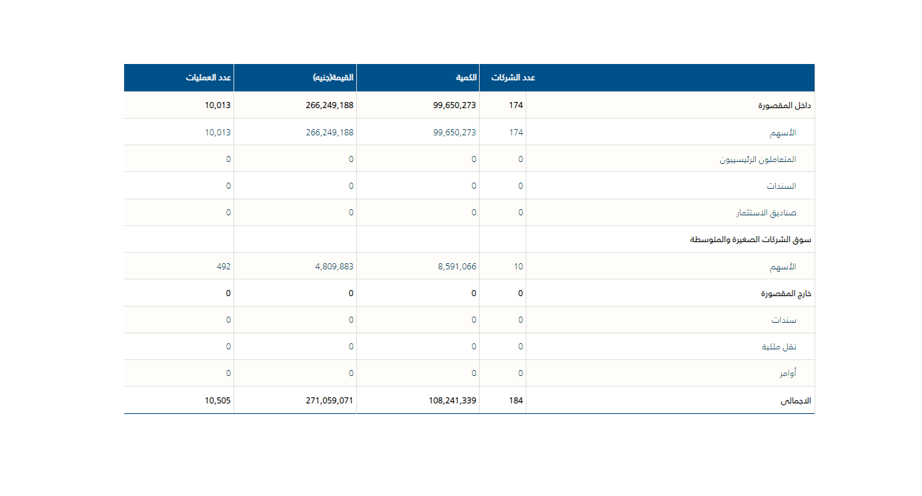922x496 pixels.
Task: Select the transactions cell showing 492
Action: click(223, 267)
